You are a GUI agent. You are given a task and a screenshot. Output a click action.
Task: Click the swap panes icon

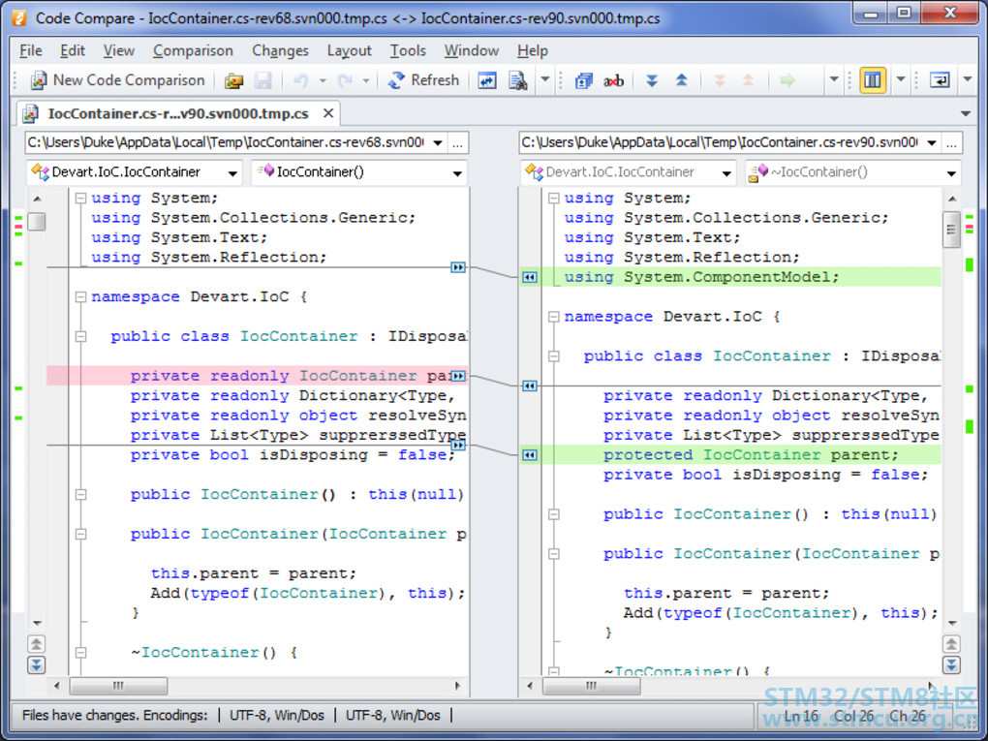tap(487, 80)
